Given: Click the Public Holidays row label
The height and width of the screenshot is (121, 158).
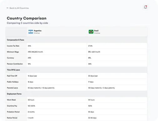Looking at the screenshot, I should coord(13,82).
